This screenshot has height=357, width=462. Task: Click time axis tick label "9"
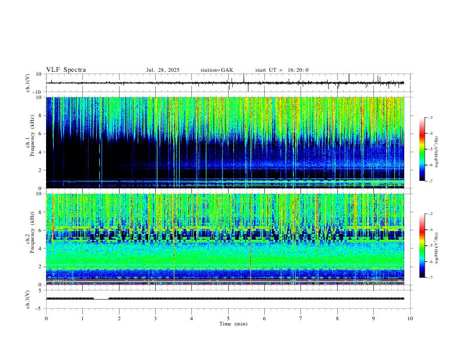(x=373, y=318)
